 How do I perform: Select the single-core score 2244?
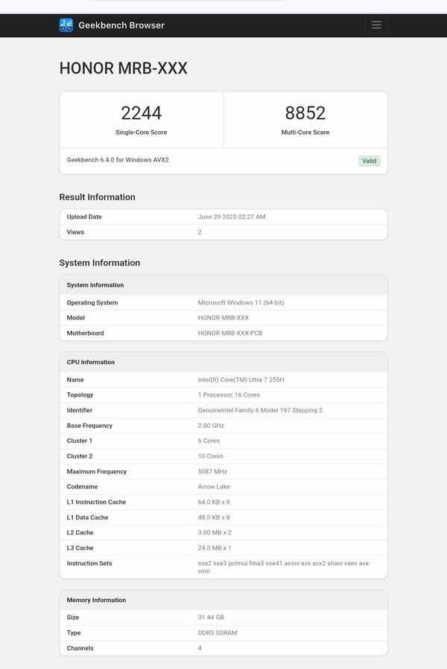[x=141, y=113]
